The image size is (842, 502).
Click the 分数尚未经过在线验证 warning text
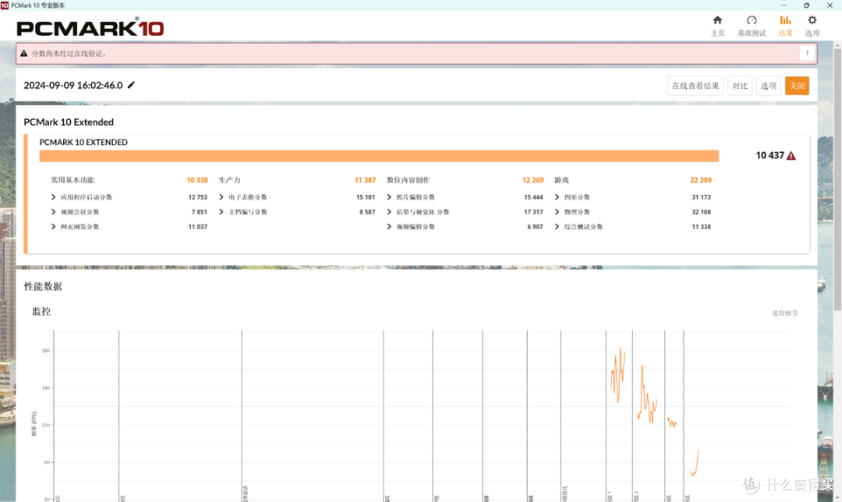[x=69, y=54]
